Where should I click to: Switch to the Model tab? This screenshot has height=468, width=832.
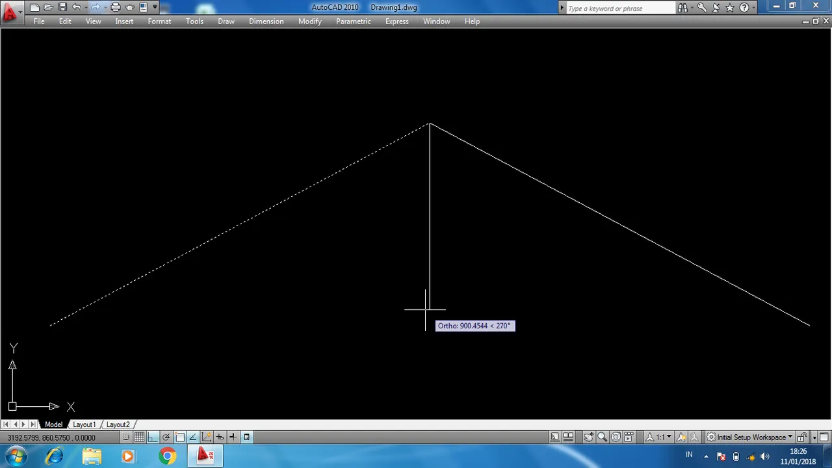tap(53, 424)
